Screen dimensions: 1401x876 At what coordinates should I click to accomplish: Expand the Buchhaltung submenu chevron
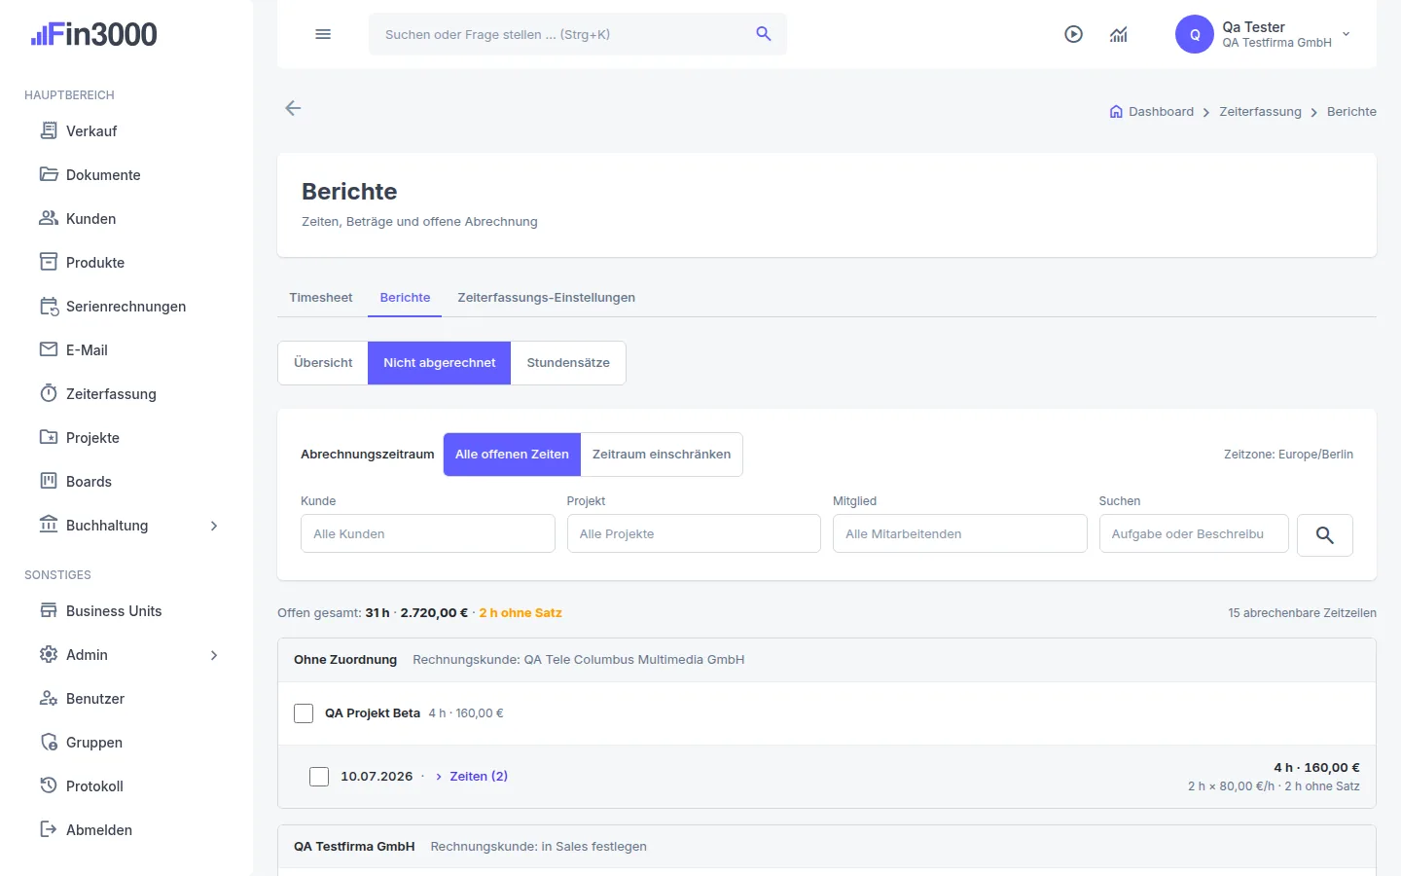tap(214, 526)
